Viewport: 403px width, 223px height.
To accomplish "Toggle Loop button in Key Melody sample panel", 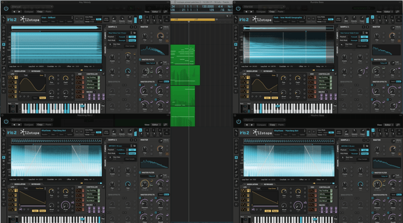I will click(x=132, y=37).
